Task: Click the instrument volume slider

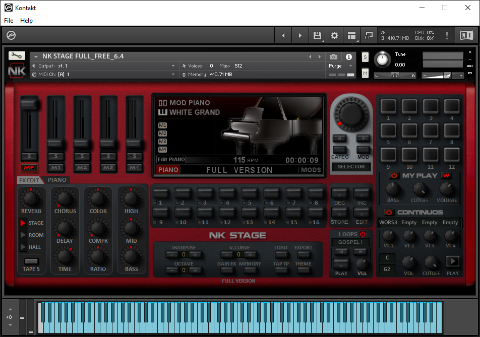Action: pos(443,76)
